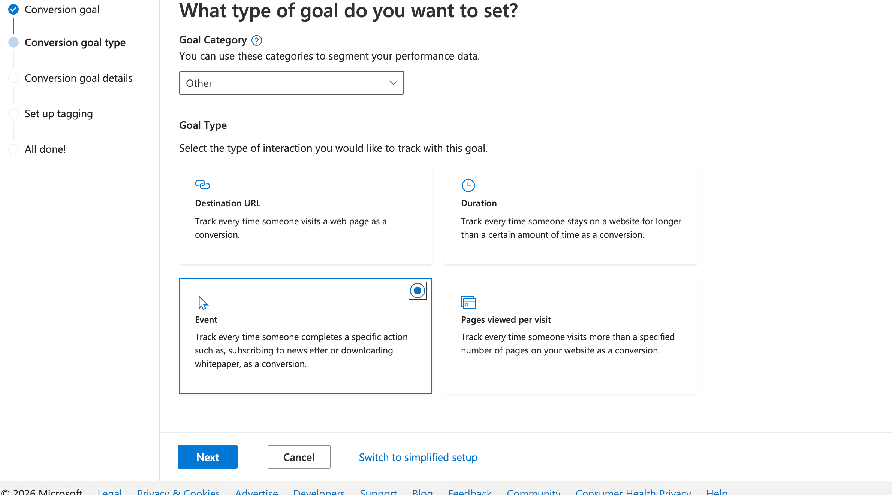Screen dimensions: 892x495
Task: Select the Destination URL goal type
Action: (305, 213)
